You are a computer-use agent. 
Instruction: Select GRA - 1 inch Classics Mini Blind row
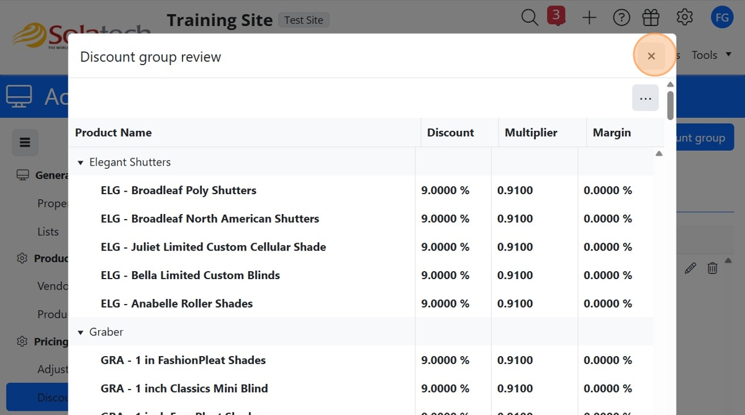click(361, 389)
